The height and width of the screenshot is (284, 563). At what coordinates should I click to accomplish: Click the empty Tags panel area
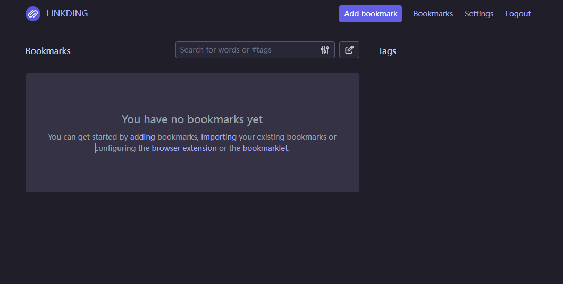pos(457,143)
